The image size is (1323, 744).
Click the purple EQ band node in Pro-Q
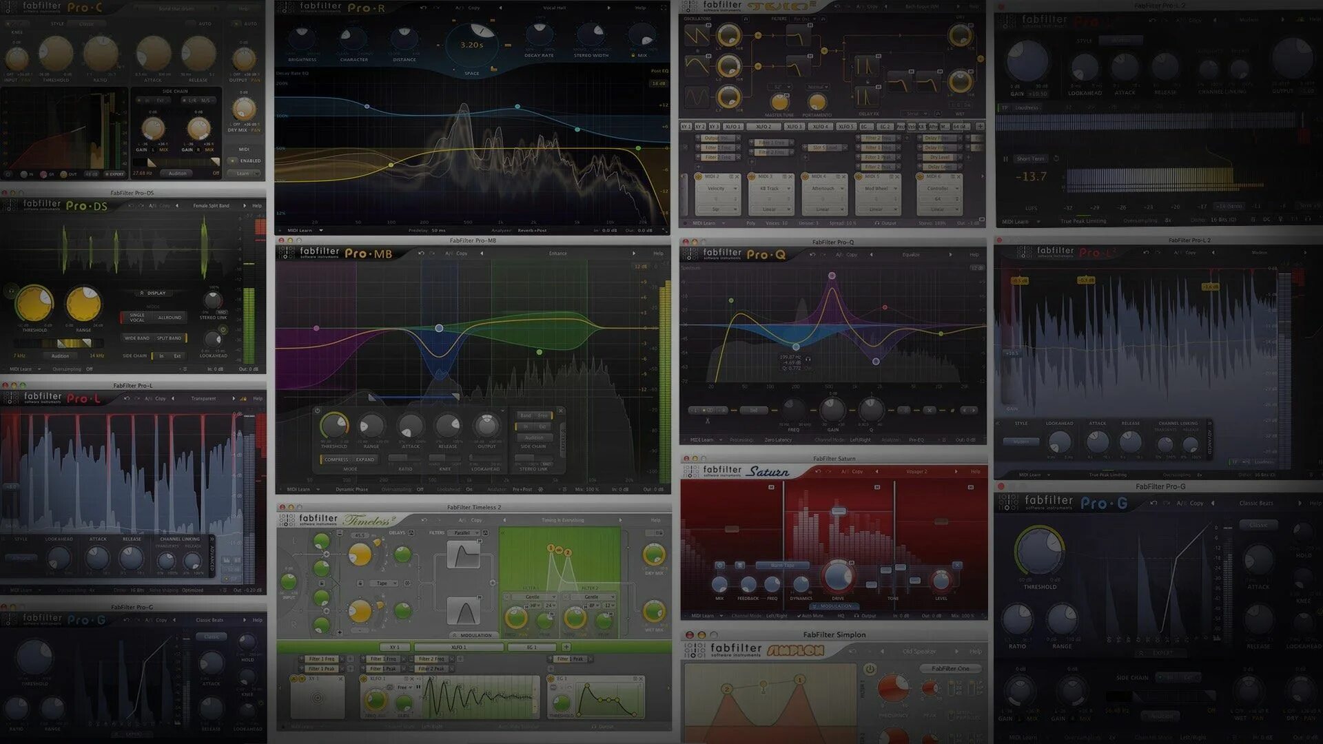[832, 276]
